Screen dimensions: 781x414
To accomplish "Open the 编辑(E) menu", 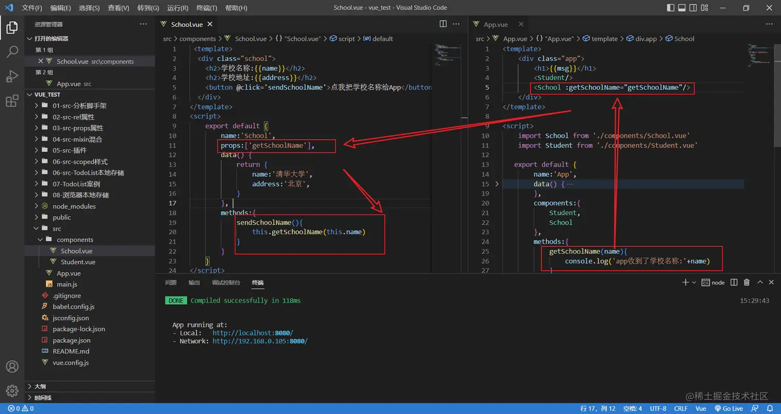I will pyautogui.click(x=61, y=8).
